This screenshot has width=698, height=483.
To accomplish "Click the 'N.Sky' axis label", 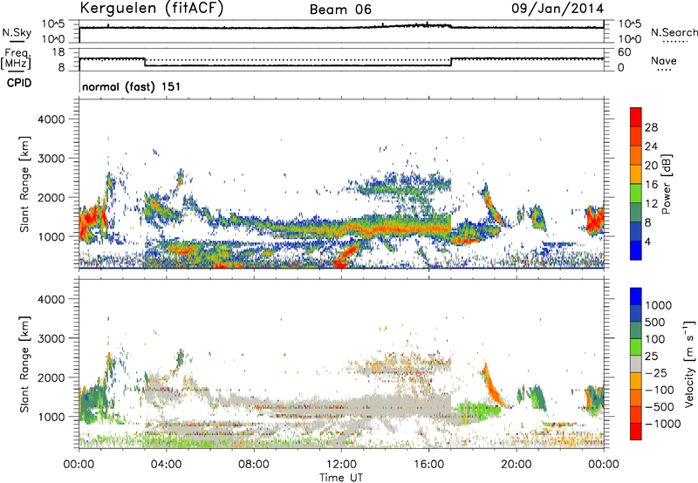I will point(17,32).
